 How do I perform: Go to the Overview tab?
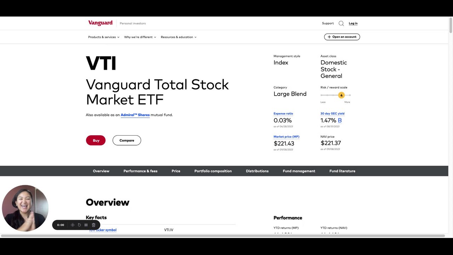(x=101, y=171)
